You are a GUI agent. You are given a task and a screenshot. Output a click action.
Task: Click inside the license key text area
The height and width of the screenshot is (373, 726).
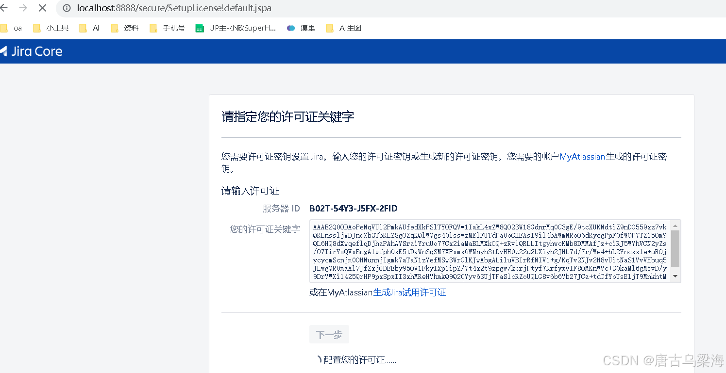pos(490,251)
